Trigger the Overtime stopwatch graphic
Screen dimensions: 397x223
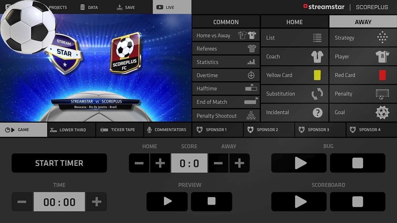(x=226, y=75)
